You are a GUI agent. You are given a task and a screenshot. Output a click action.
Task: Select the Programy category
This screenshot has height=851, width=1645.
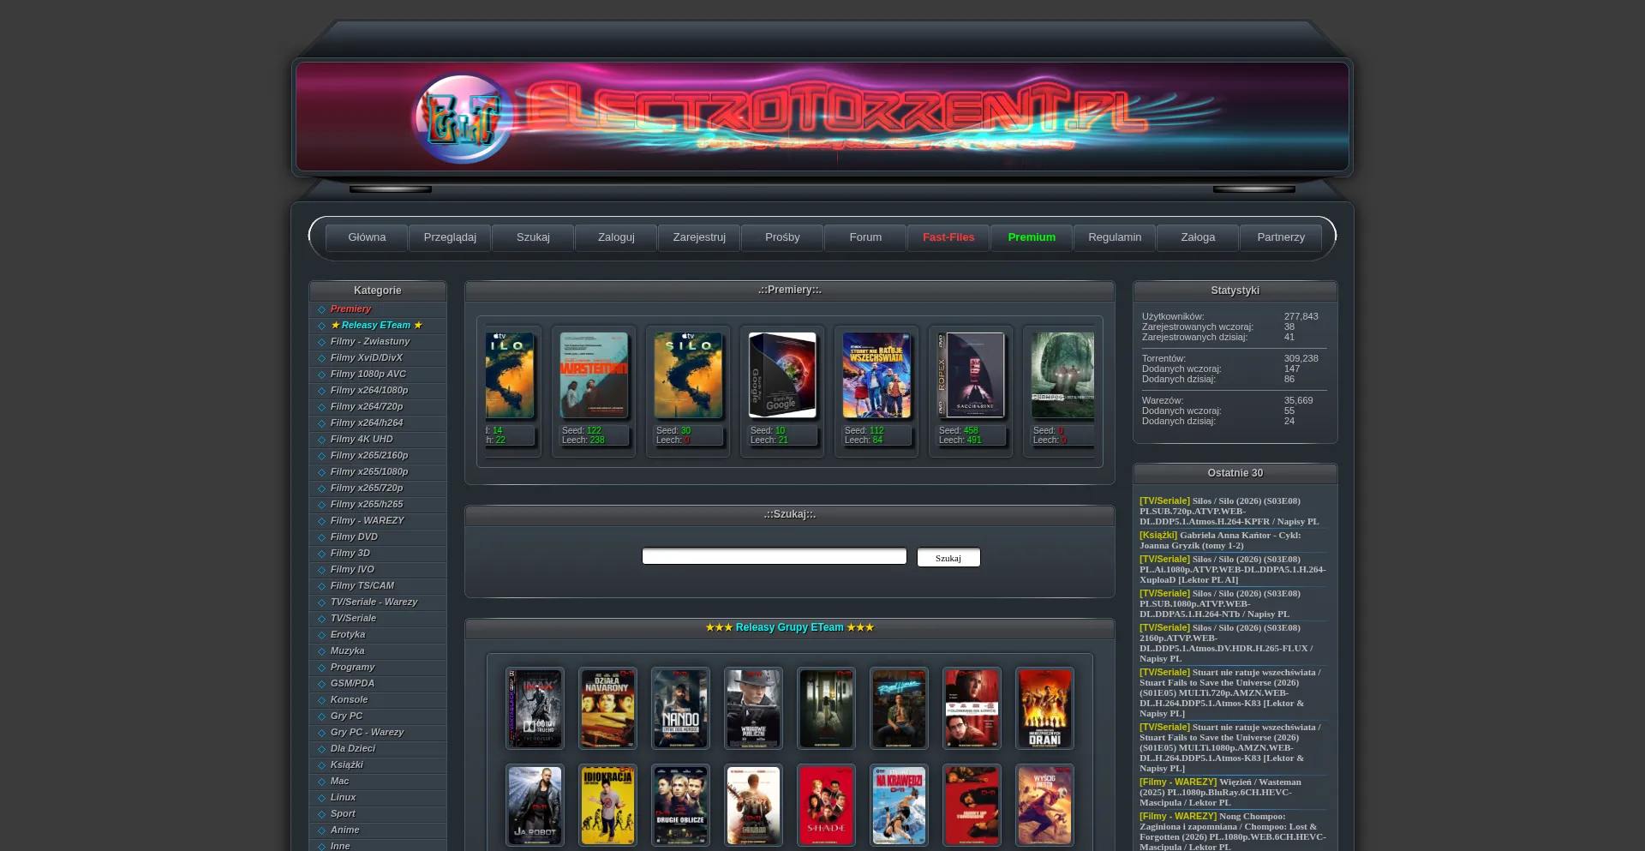352,668
